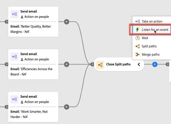
Task: Click email text 'Better Quality, Better Margins - NA'
Action: (x=31, y=29)
